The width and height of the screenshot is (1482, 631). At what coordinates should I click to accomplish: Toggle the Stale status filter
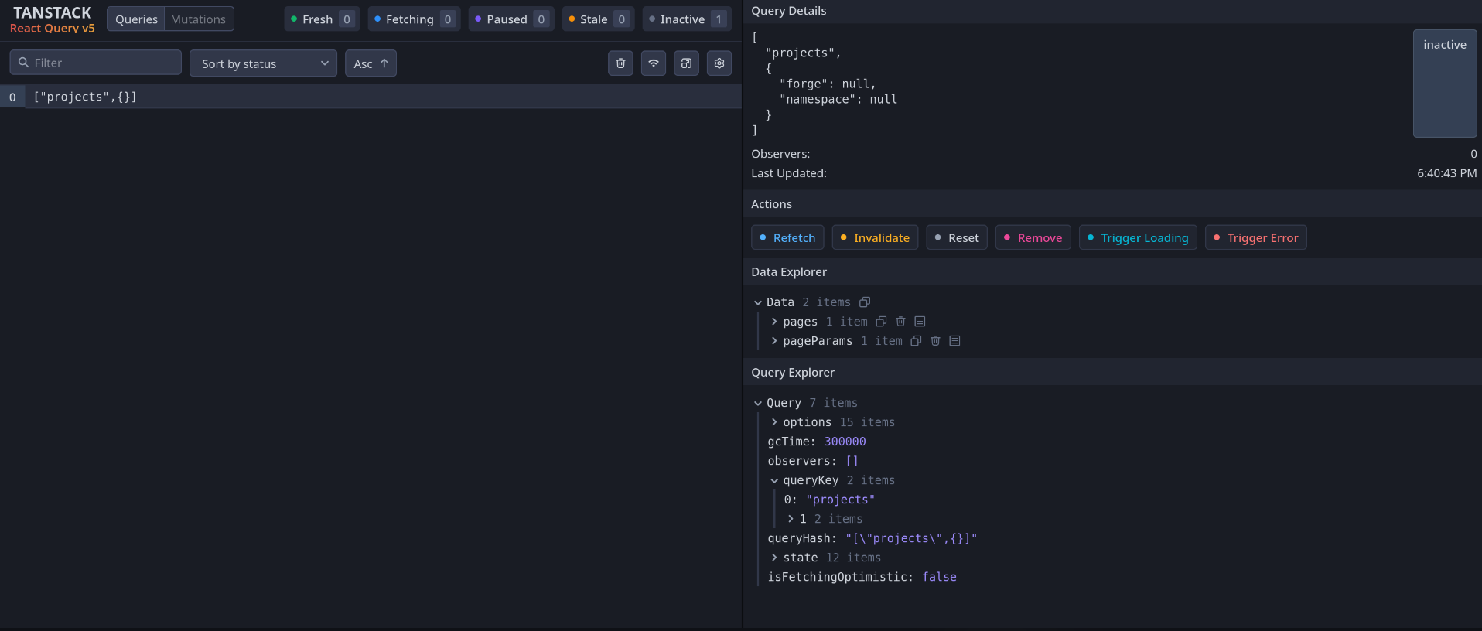[x=598, y=19]
